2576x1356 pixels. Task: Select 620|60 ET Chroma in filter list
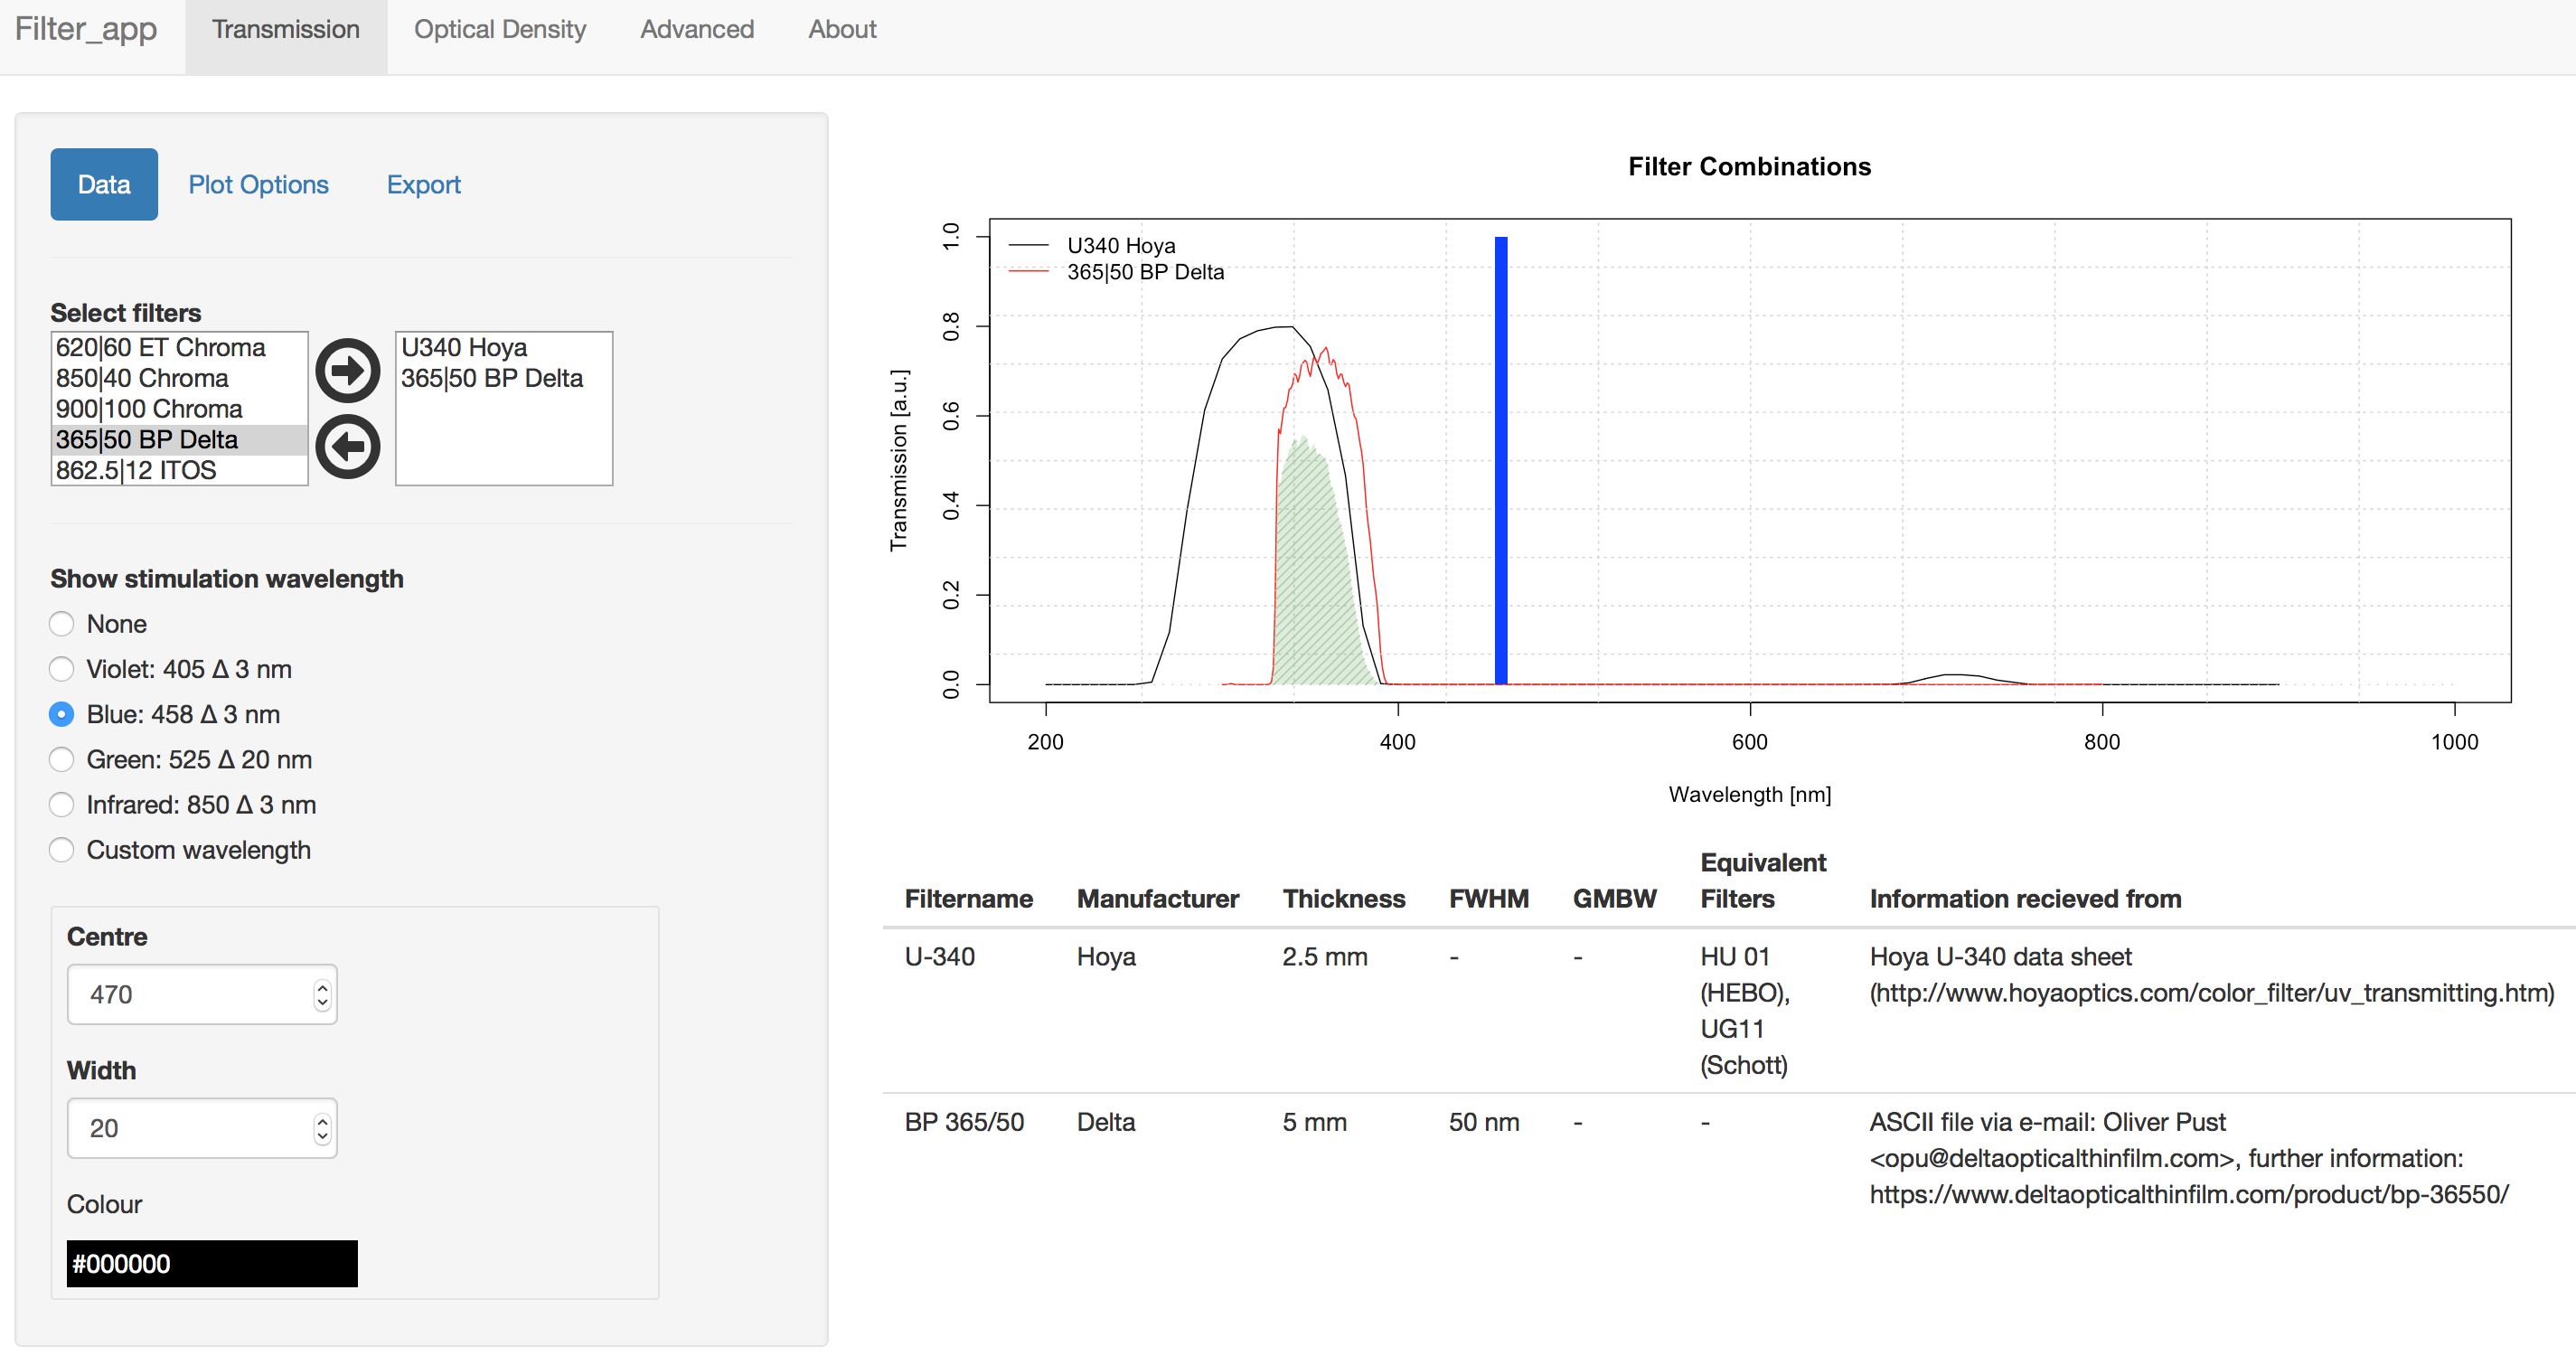coord(161,347)
